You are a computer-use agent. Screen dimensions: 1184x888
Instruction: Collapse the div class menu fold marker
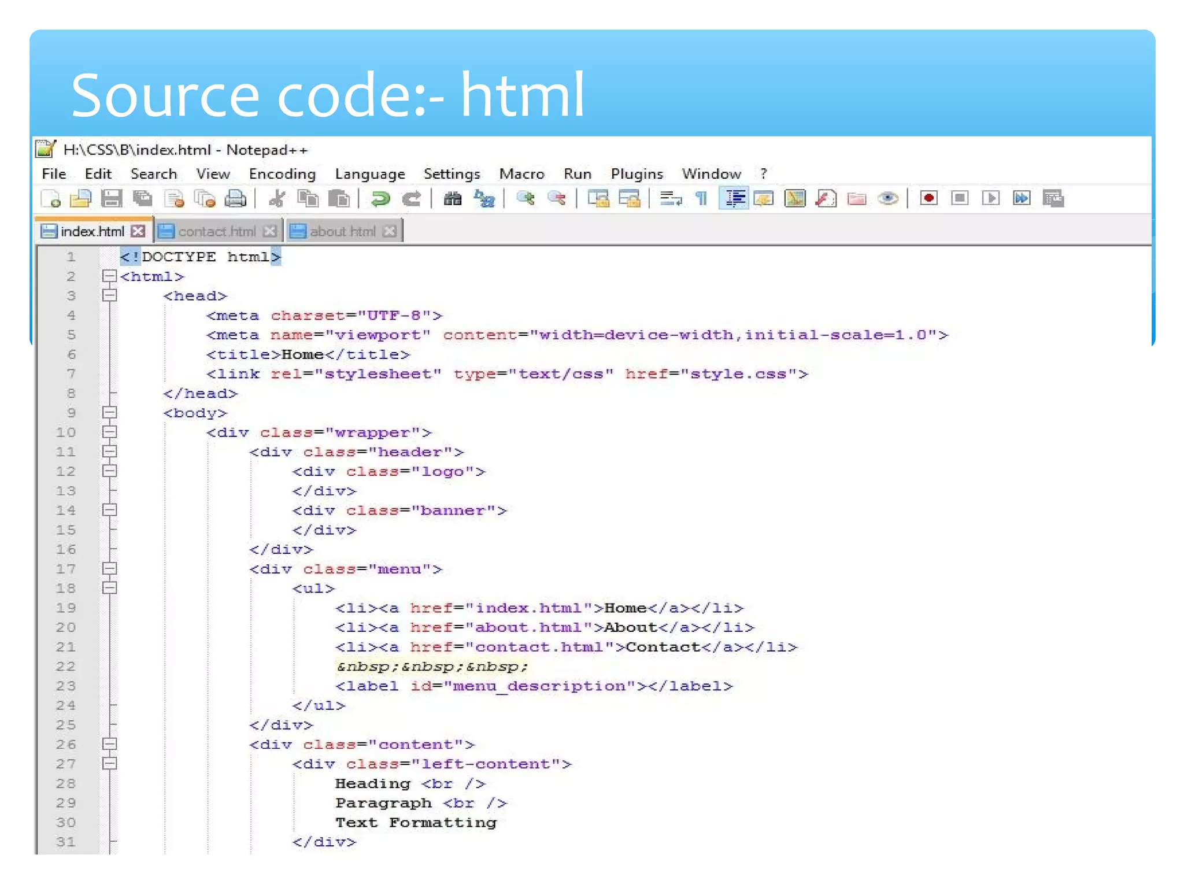109,569
